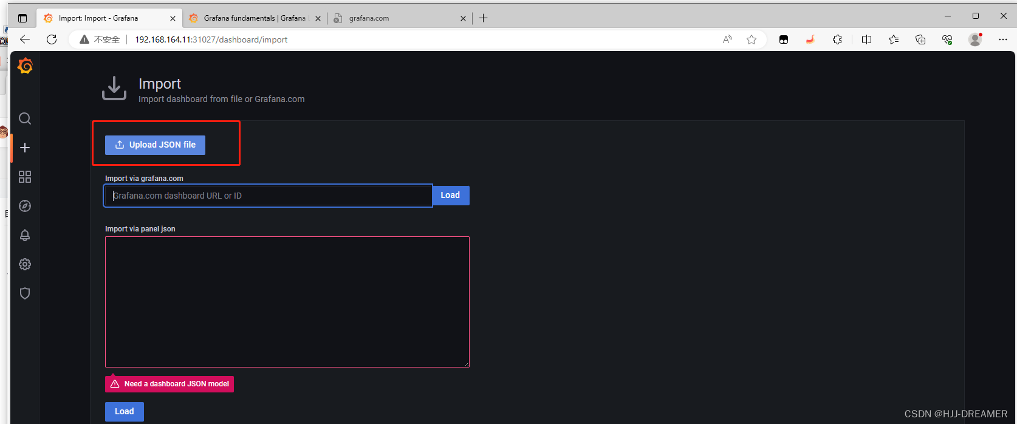
Task: Open the Configuration gear icon in sidebar
Action: 25,264
